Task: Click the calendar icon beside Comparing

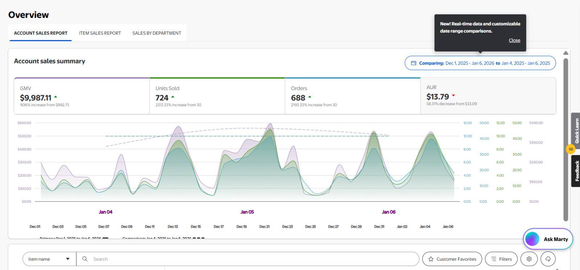Action: (x=414, y=63)
